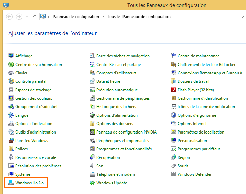Viewport: 246px width, 194px height.
Task: Go up one level with Up arrow
Action: (x=35, y=17)
